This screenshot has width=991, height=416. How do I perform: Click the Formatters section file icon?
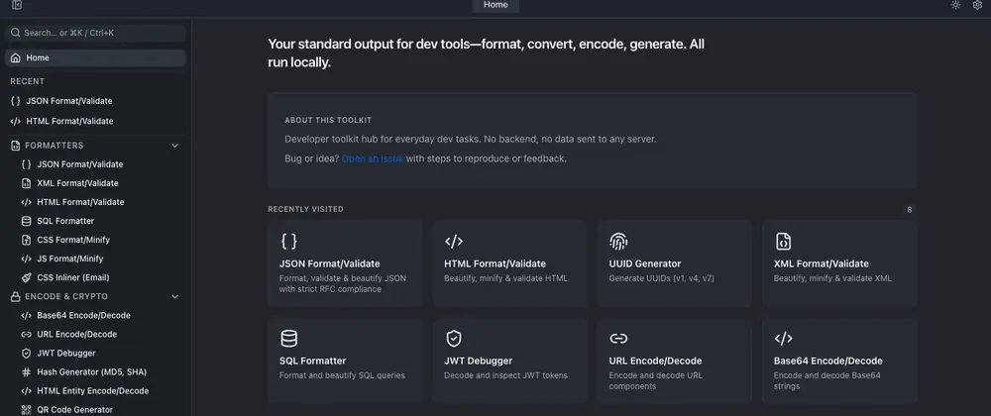coord(16,146)
